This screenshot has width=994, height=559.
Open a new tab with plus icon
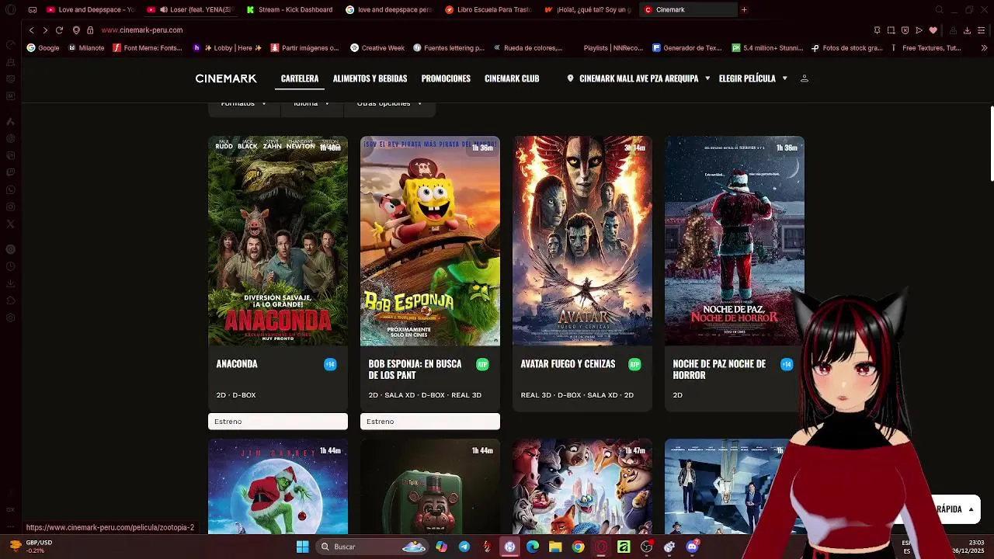[744, 9]
